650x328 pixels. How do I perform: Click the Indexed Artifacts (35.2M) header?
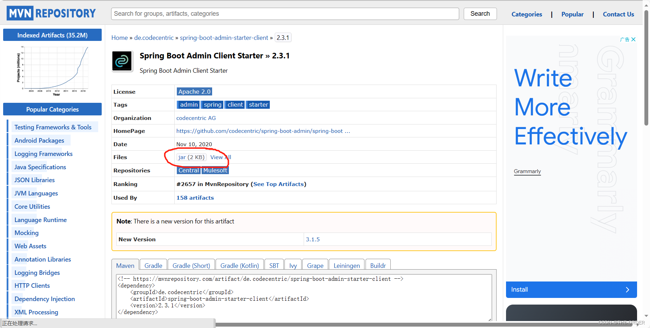point(52,35)
